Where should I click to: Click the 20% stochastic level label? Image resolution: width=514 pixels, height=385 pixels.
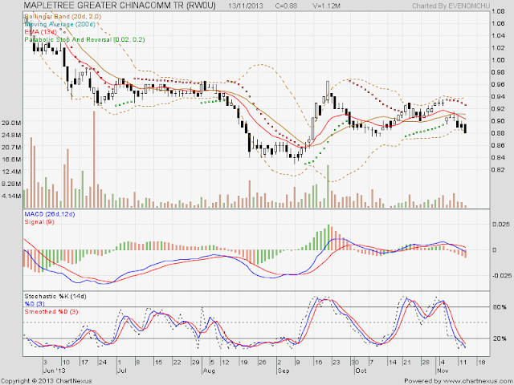tap(500, 338)
